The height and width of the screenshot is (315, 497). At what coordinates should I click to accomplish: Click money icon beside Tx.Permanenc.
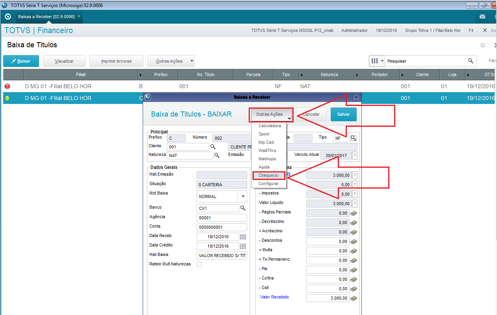[x=354, y=260]
